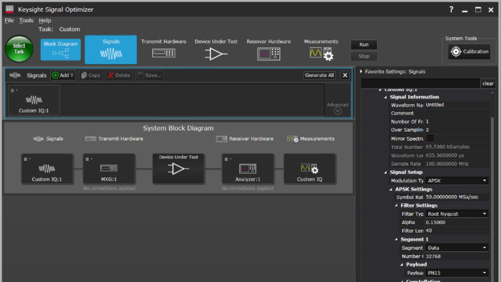Image resolution: width=501 pixels, height=282 pixels.
Task: Edit the Waveform Name Untitled field
Action: click(x=457, y=105)
